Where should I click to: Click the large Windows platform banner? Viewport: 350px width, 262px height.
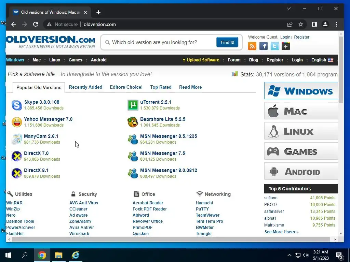[301, 91]
